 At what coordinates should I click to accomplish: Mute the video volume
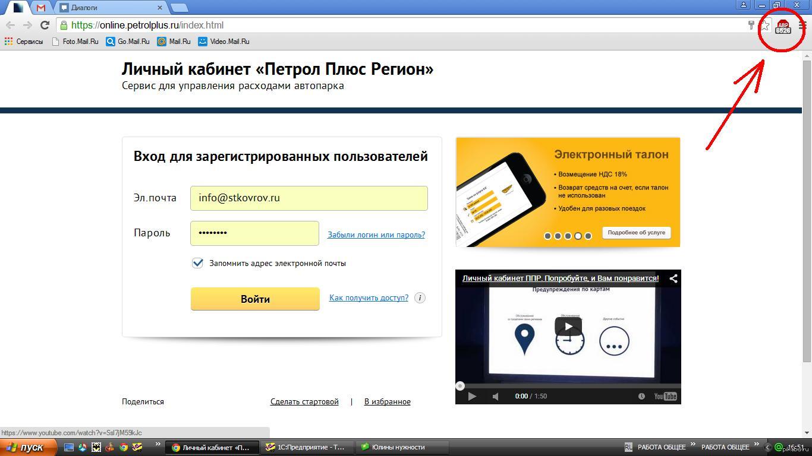click(x=496, y=396)
